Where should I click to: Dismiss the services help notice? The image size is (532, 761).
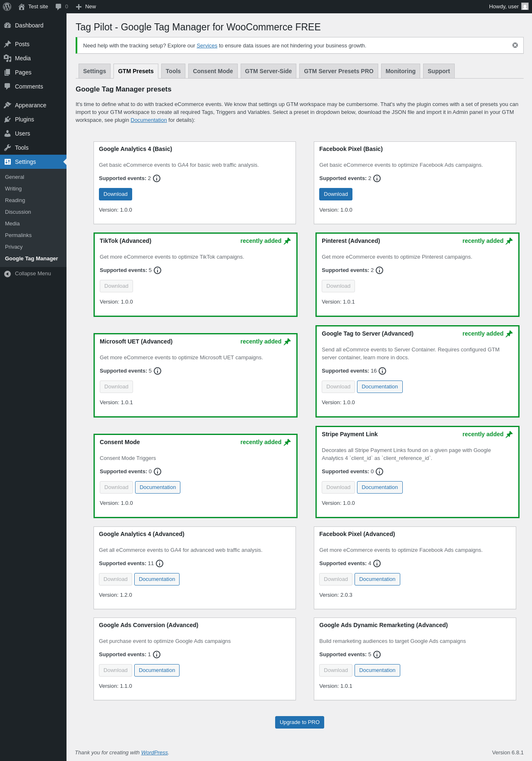(515, 45)
